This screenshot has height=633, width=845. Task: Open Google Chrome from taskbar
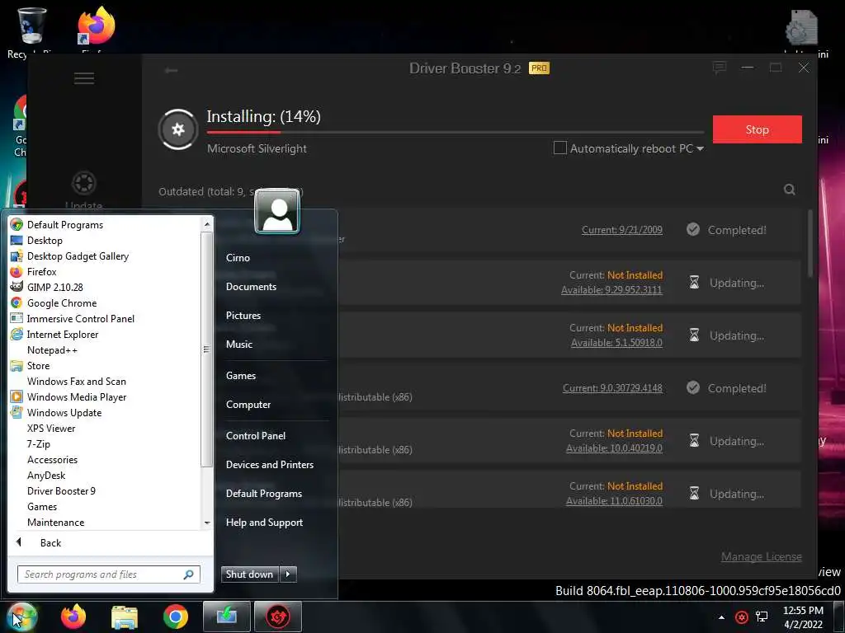(176, 617)
